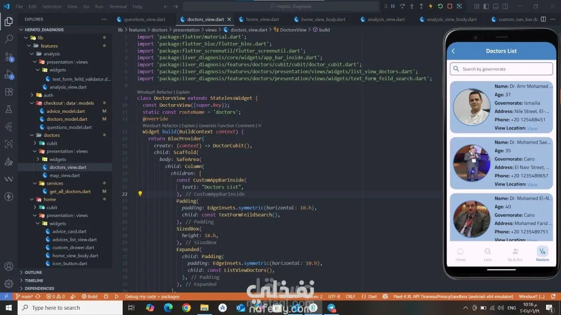Click the Search by governorate field
Viewport: 561px width, 315px height.
click(501, 69)
